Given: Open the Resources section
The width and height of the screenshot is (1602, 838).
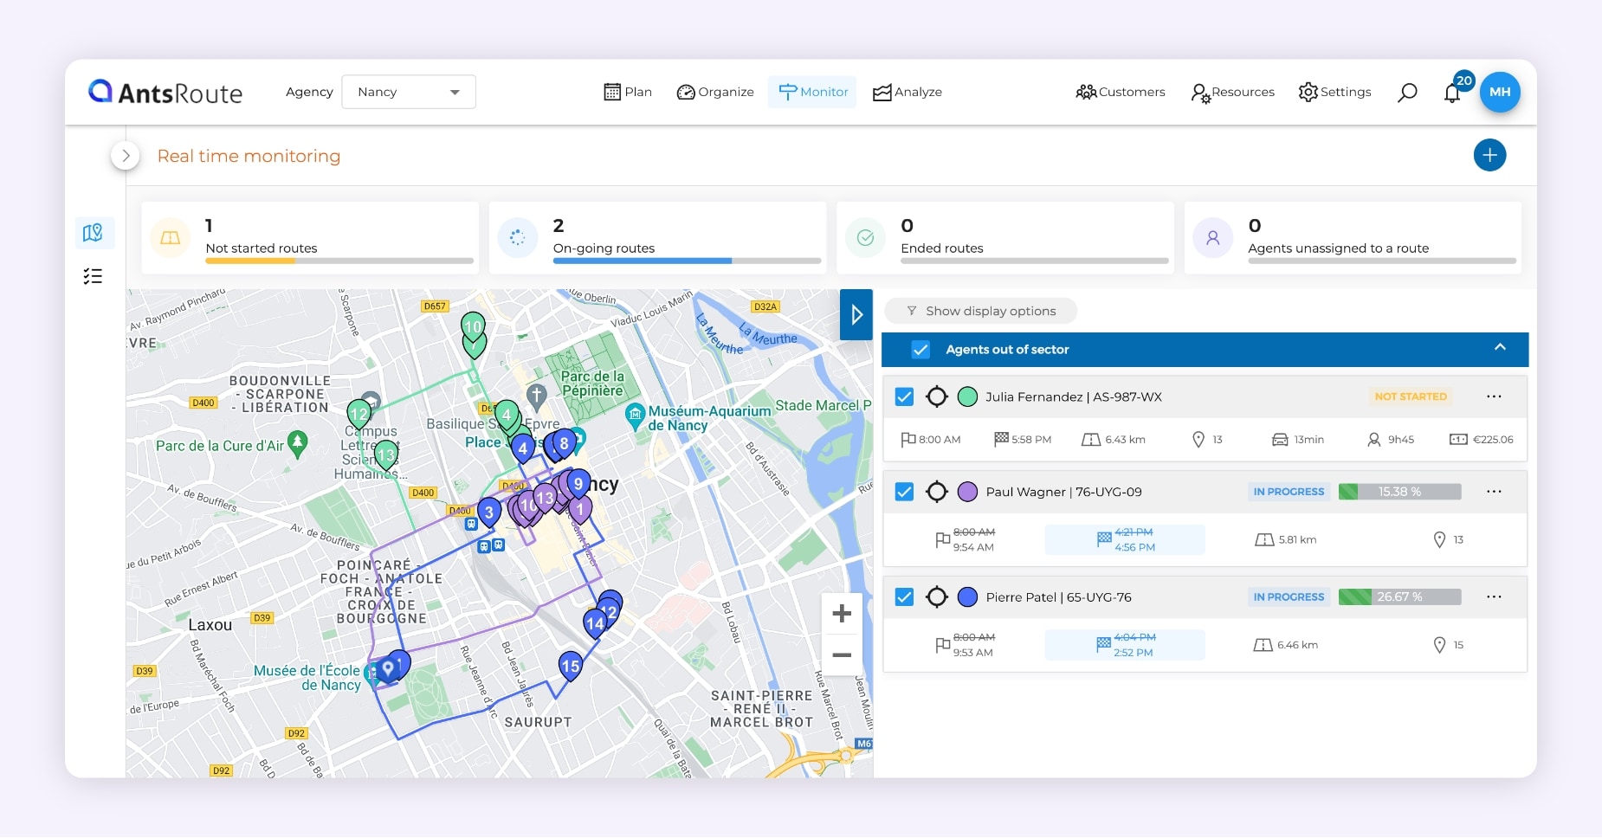Looking at the screenshot, I should pyautogui.click(x=1232, y=92).
